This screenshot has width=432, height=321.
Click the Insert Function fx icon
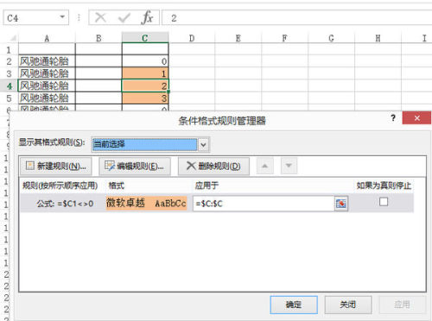pos(147,17)
